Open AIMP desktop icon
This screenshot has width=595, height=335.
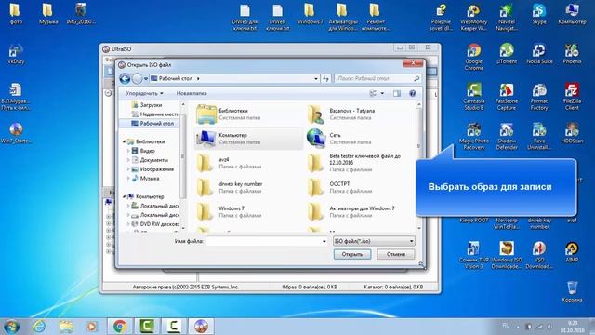(572, 252)
